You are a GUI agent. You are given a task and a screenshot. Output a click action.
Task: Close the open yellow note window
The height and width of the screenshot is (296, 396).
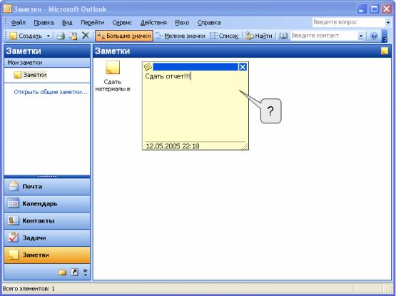click(243, 66)
